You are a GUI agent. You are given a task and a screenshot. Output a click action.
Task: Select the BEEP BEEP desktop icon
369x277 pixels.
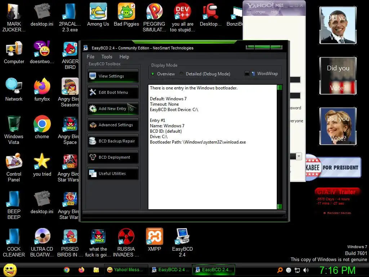(x=14, y=205)
